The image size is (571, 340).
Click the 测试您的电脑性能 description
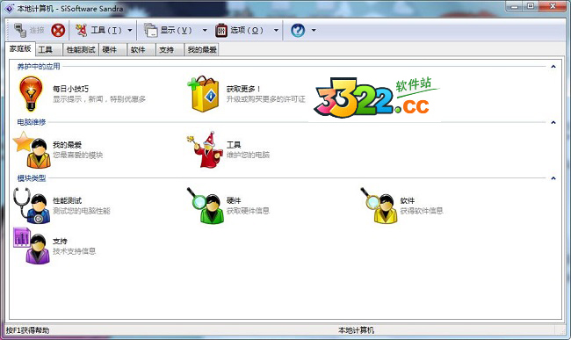click(x=81, y=211)
